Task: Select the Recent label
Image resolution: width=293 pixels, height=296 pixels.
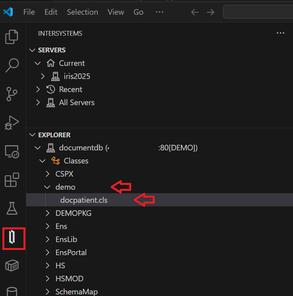Action: (x=70, y=89)
